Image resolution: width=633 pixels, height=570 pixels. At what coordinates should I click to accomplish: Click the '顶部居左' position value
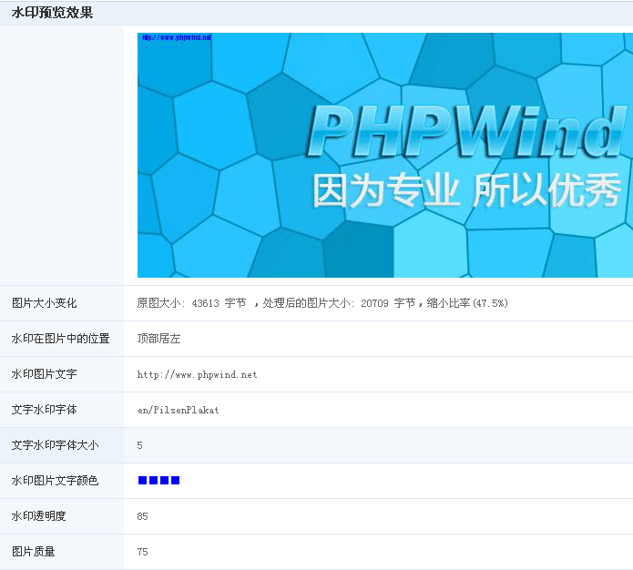point(158,339)
